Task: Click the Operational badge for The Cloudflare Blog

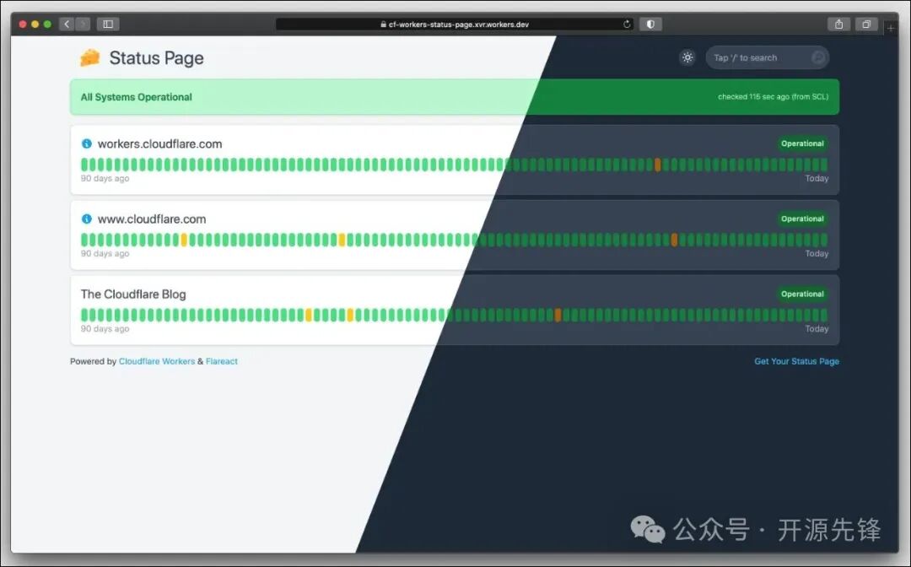Action: pyautogui.click(x=802, y=294)
